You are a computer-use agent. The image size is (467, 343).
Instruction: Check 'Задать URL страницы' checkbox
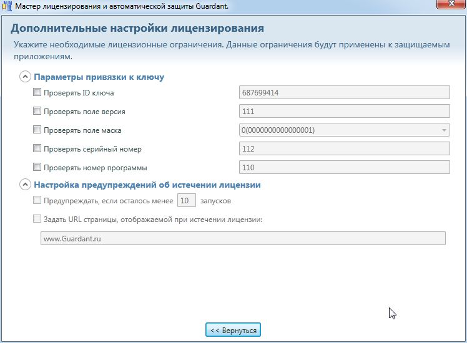point(37,219)
